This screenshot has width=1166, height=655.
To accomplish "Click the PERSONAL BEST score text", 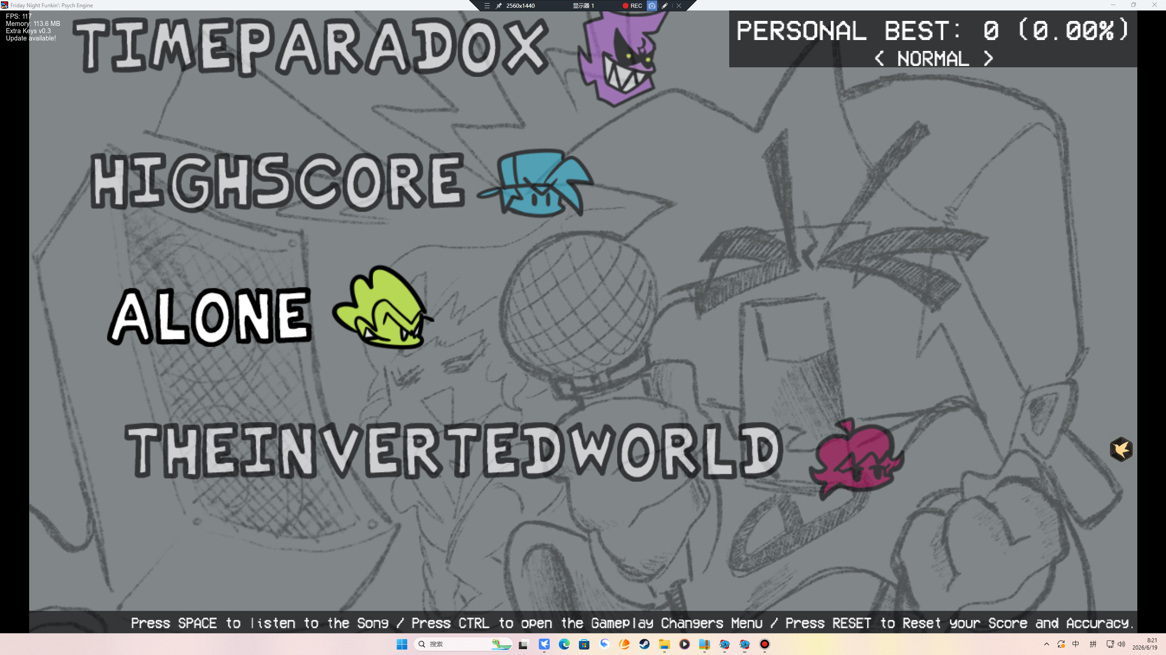I will (933, 31).
